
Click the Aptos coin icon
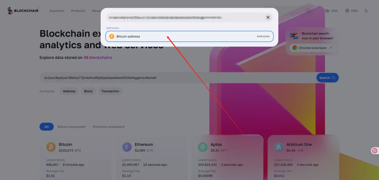pyautogui.click(x=202, y=147)
